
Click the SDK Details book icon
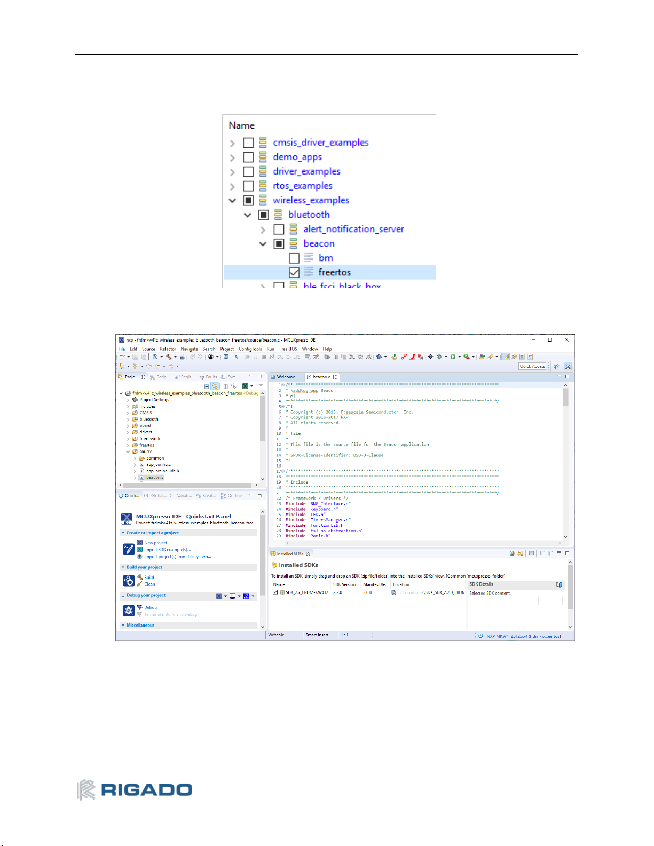[x=559, y=585]
